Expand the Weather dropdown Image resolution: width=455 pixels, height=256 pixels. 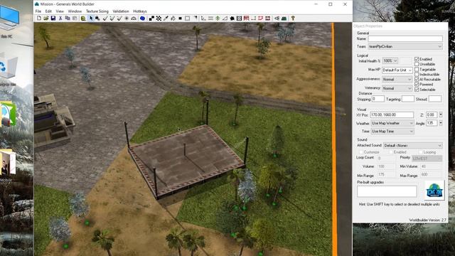click(392, 123)
